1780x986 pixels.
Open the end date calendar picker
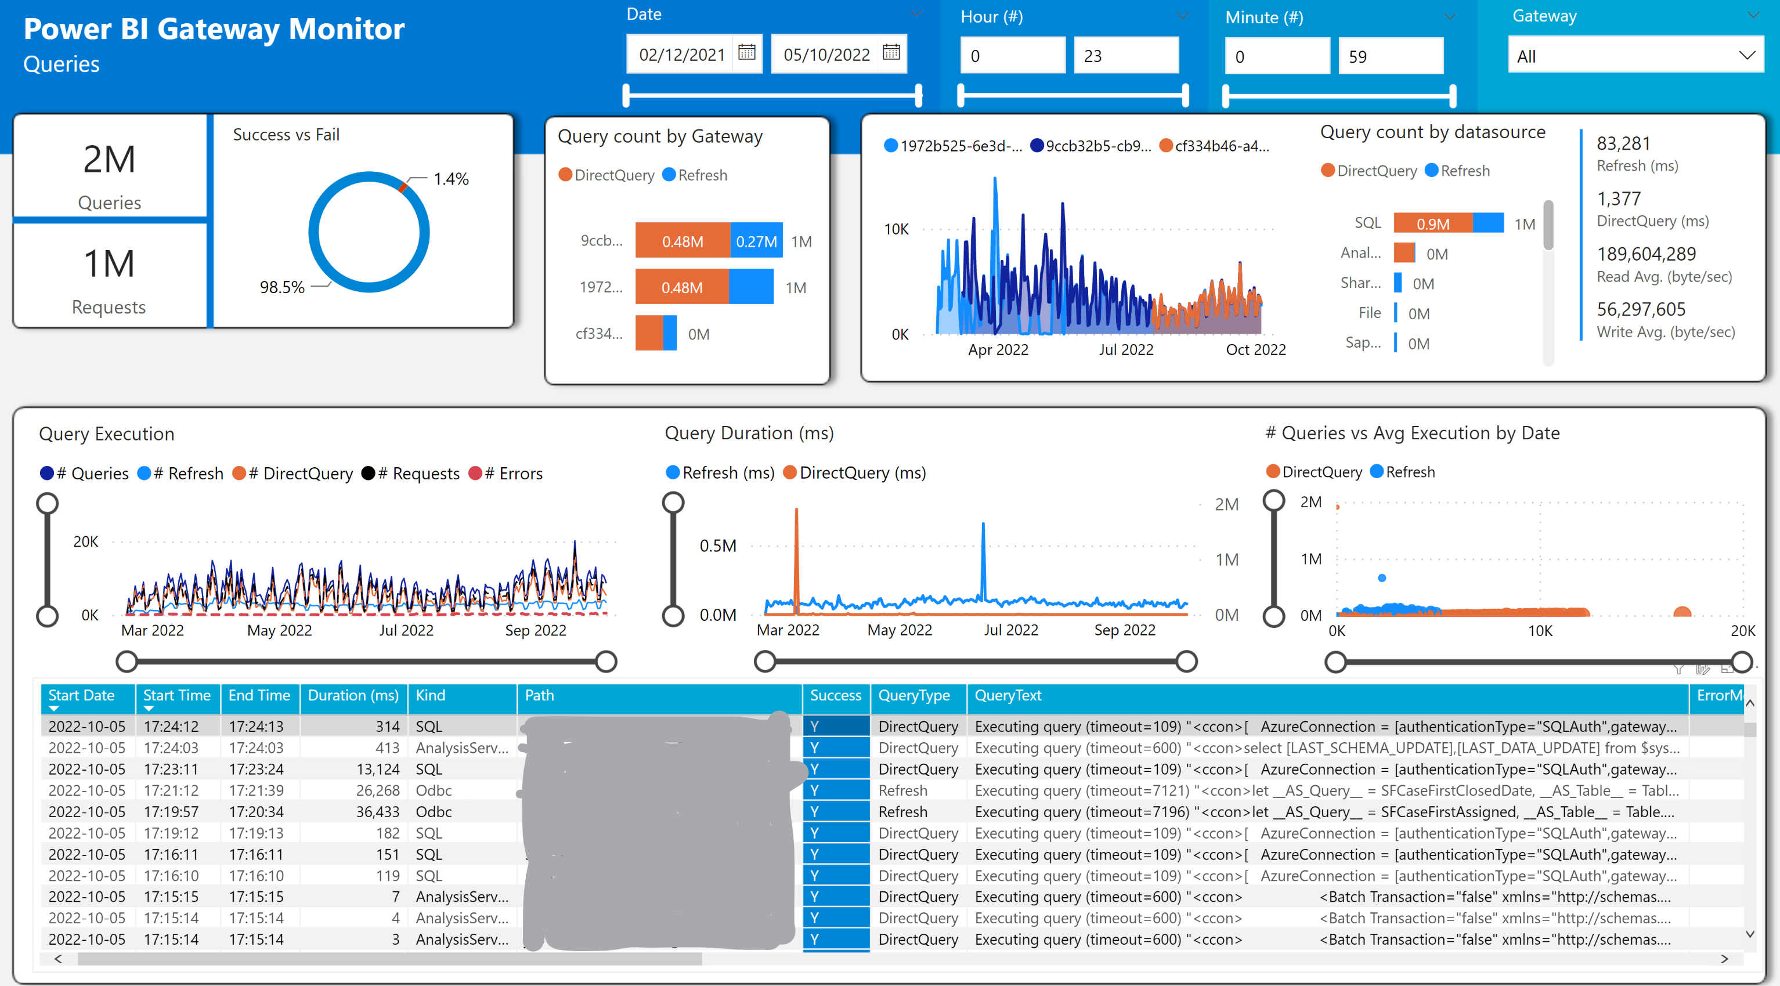(891, 52)
